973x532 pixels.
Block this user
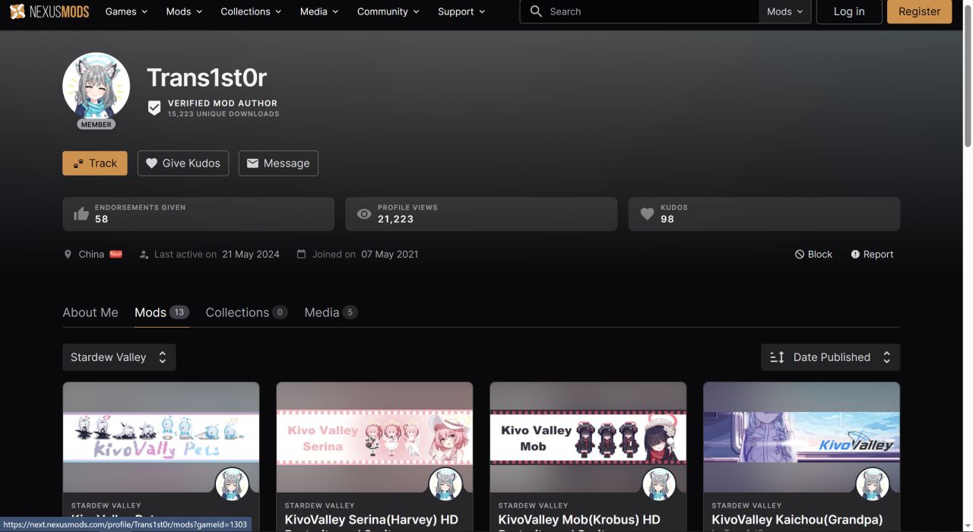[813, 255]
